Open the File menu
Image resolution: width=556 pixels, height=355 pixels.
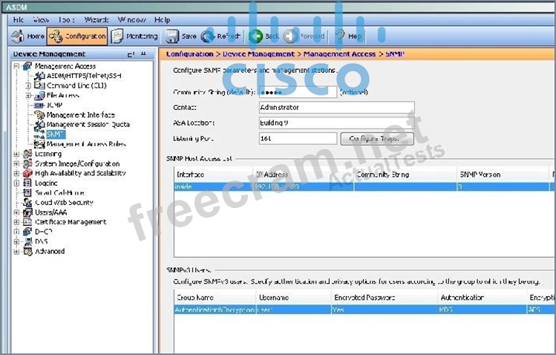(x=19, y=19)
